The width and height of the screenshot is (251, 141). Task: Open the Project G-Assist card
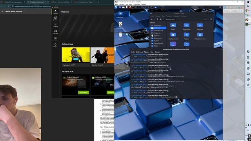(76, 85)
